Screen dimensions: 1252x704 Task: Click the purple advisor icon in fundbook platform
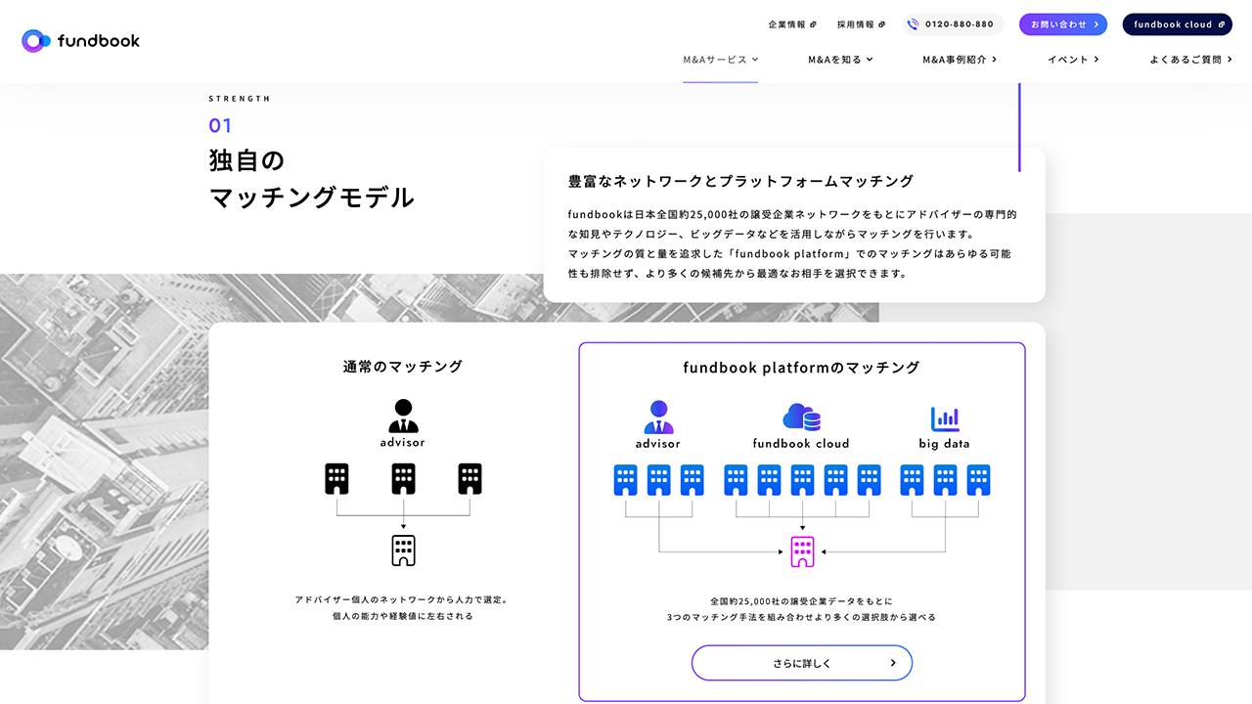(x=657, y=416)
